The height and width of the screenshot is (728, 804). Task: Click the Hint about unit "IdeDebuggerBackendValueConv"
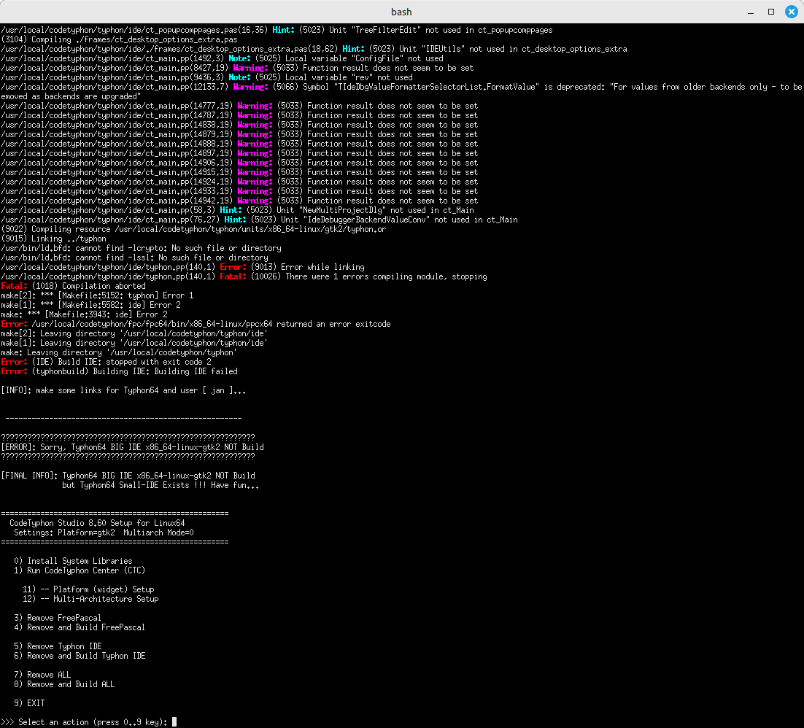[260, 220]
